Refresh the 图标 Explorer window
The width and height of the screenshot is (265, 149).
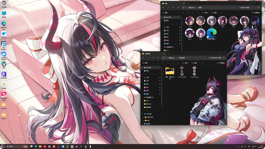pyautogui.click(x=178, y=8)
